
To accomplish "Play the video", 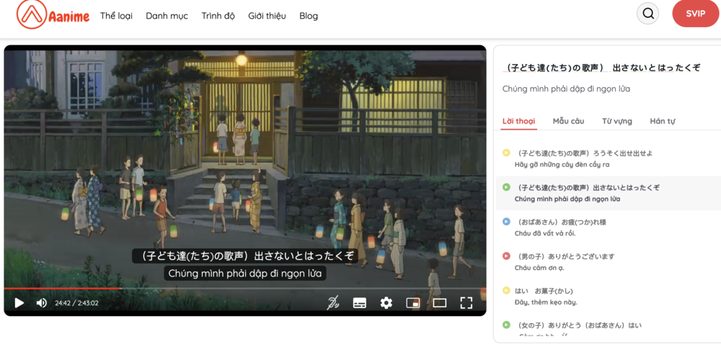I will point(19,303).
